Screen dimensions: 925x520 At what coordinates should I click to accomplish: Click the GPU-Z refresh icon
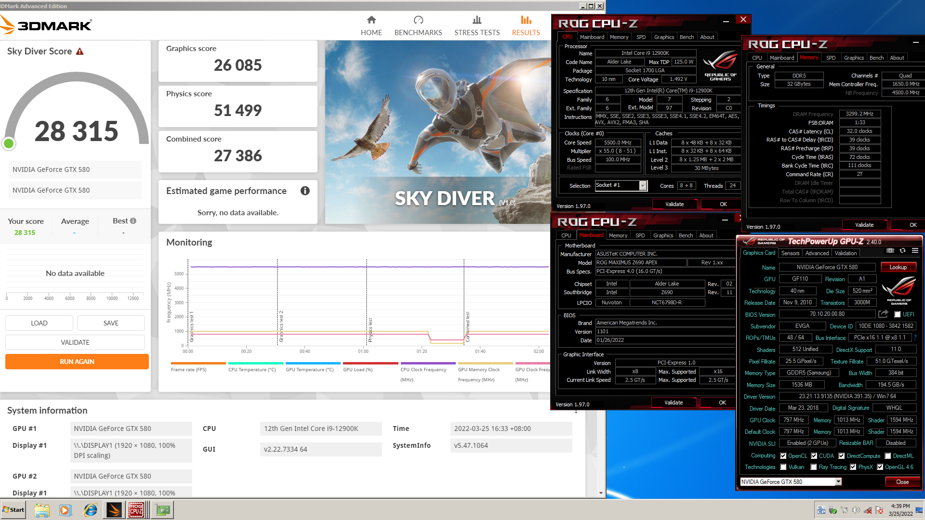pyautogui.click(x=902, y=251)
